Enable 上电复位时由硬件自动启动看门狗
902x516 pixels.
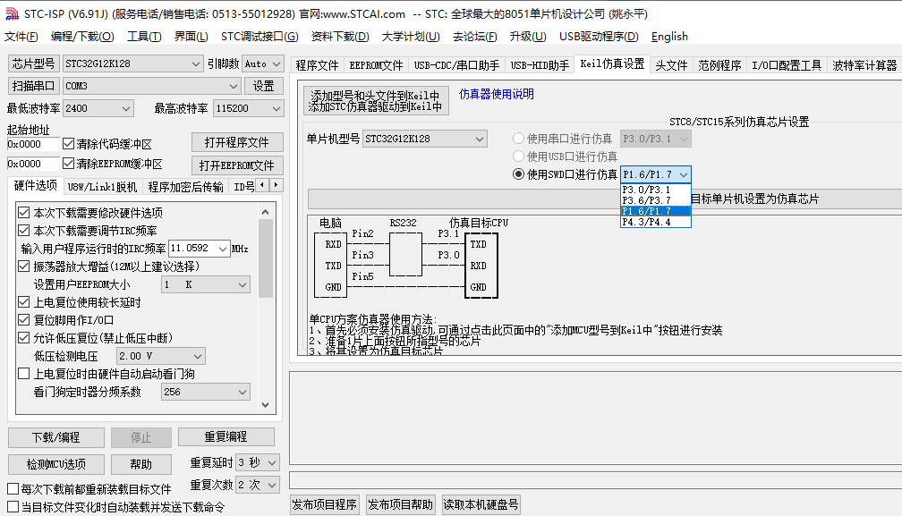coord(23,374)
